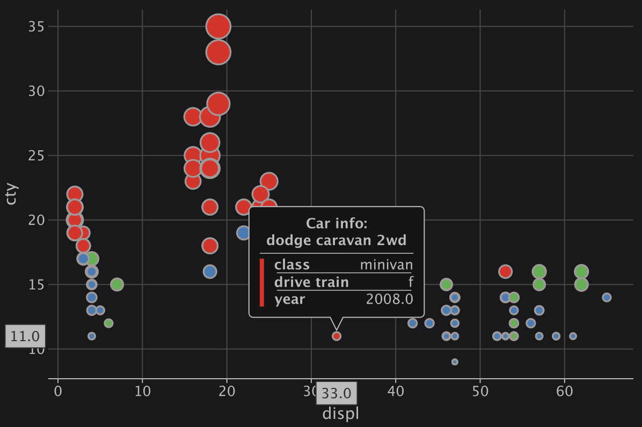Screen dimensions: 642x427
Task: Select the red bubble at cty 29
Action: (218, 104)
